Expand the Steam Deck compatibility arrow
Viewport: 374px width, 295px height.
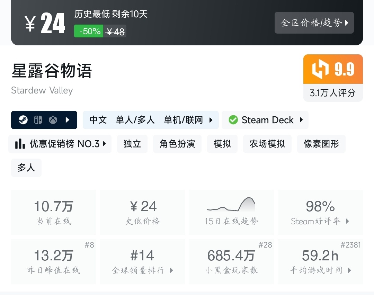coord(301,120)
